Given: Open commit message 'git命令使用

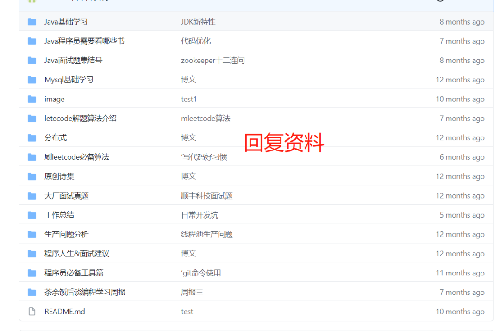Looking at the screenshot, I should (x=201, y=273).
